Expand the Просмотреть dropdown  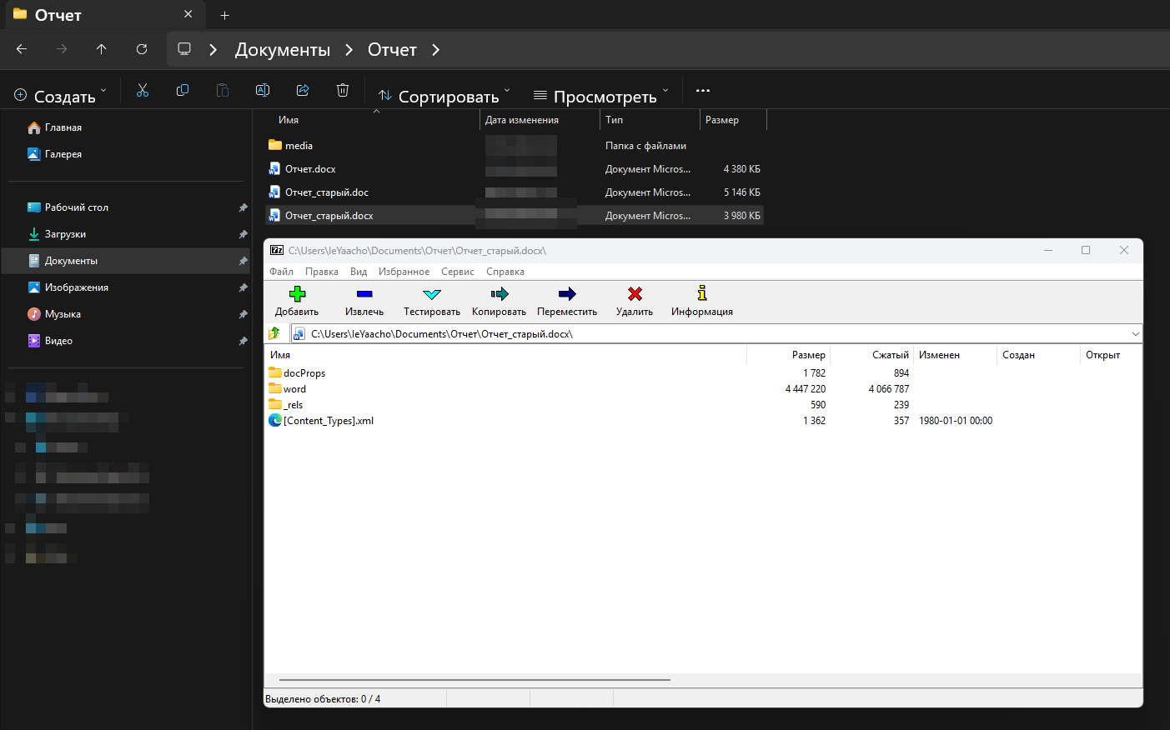[665, 90]
